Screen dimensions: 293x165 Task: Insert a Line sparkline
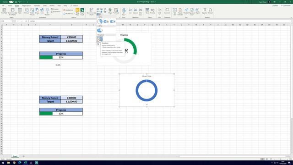pyautogui.click(x=130, y=11)
